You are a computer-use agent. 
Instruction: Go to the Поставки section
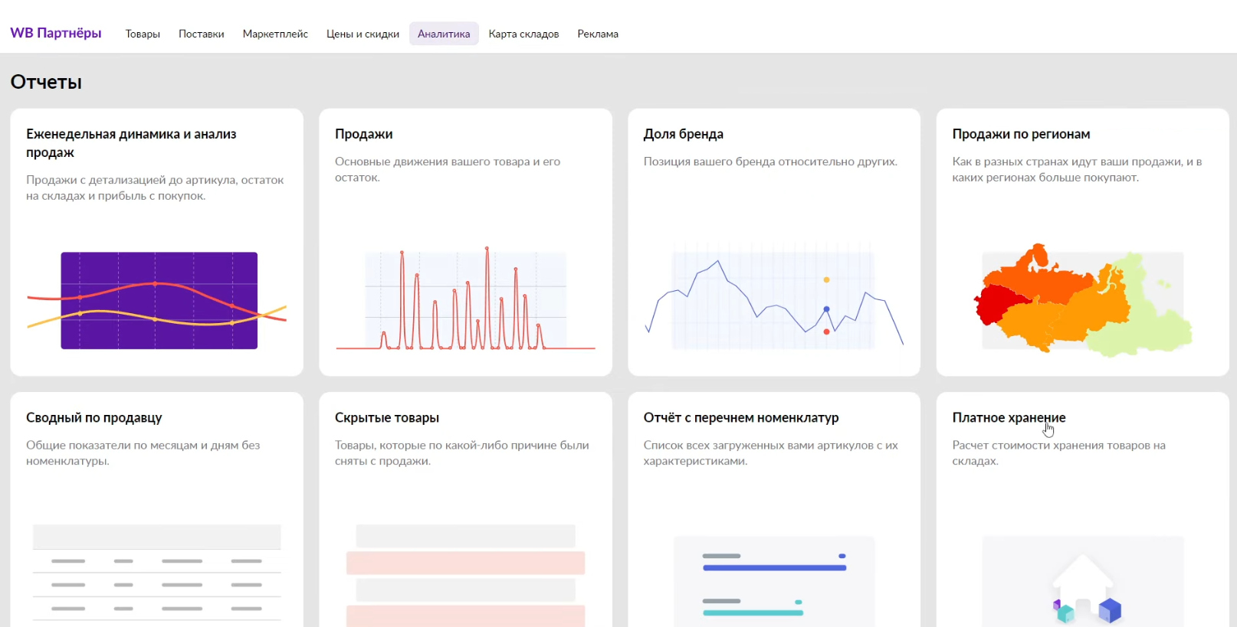201,34
